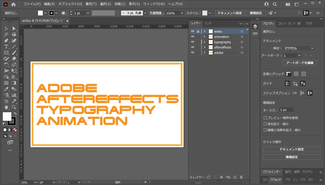
Task: Select the Shape Builder tool
Action: click(6, 77)
